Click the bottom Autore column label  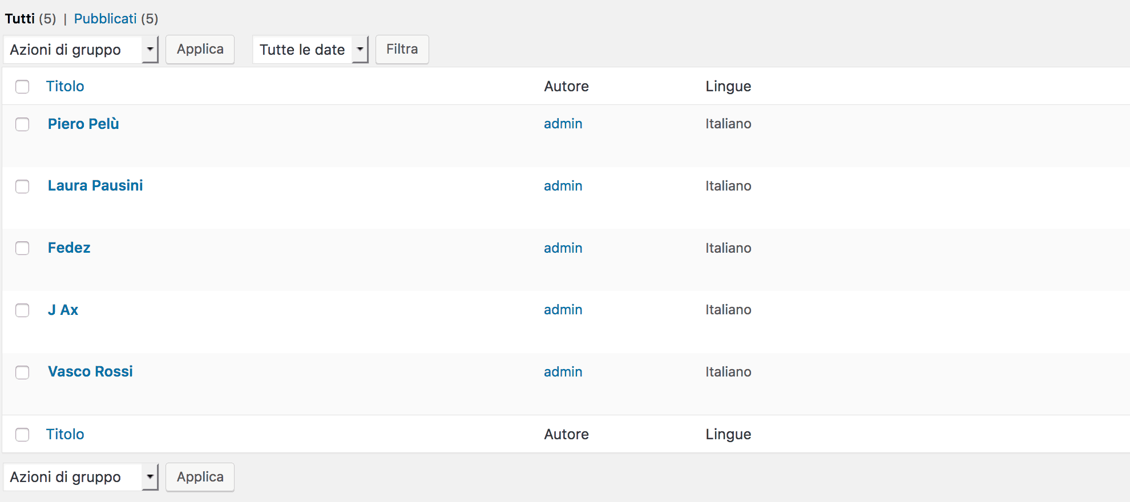coord(566,434)
